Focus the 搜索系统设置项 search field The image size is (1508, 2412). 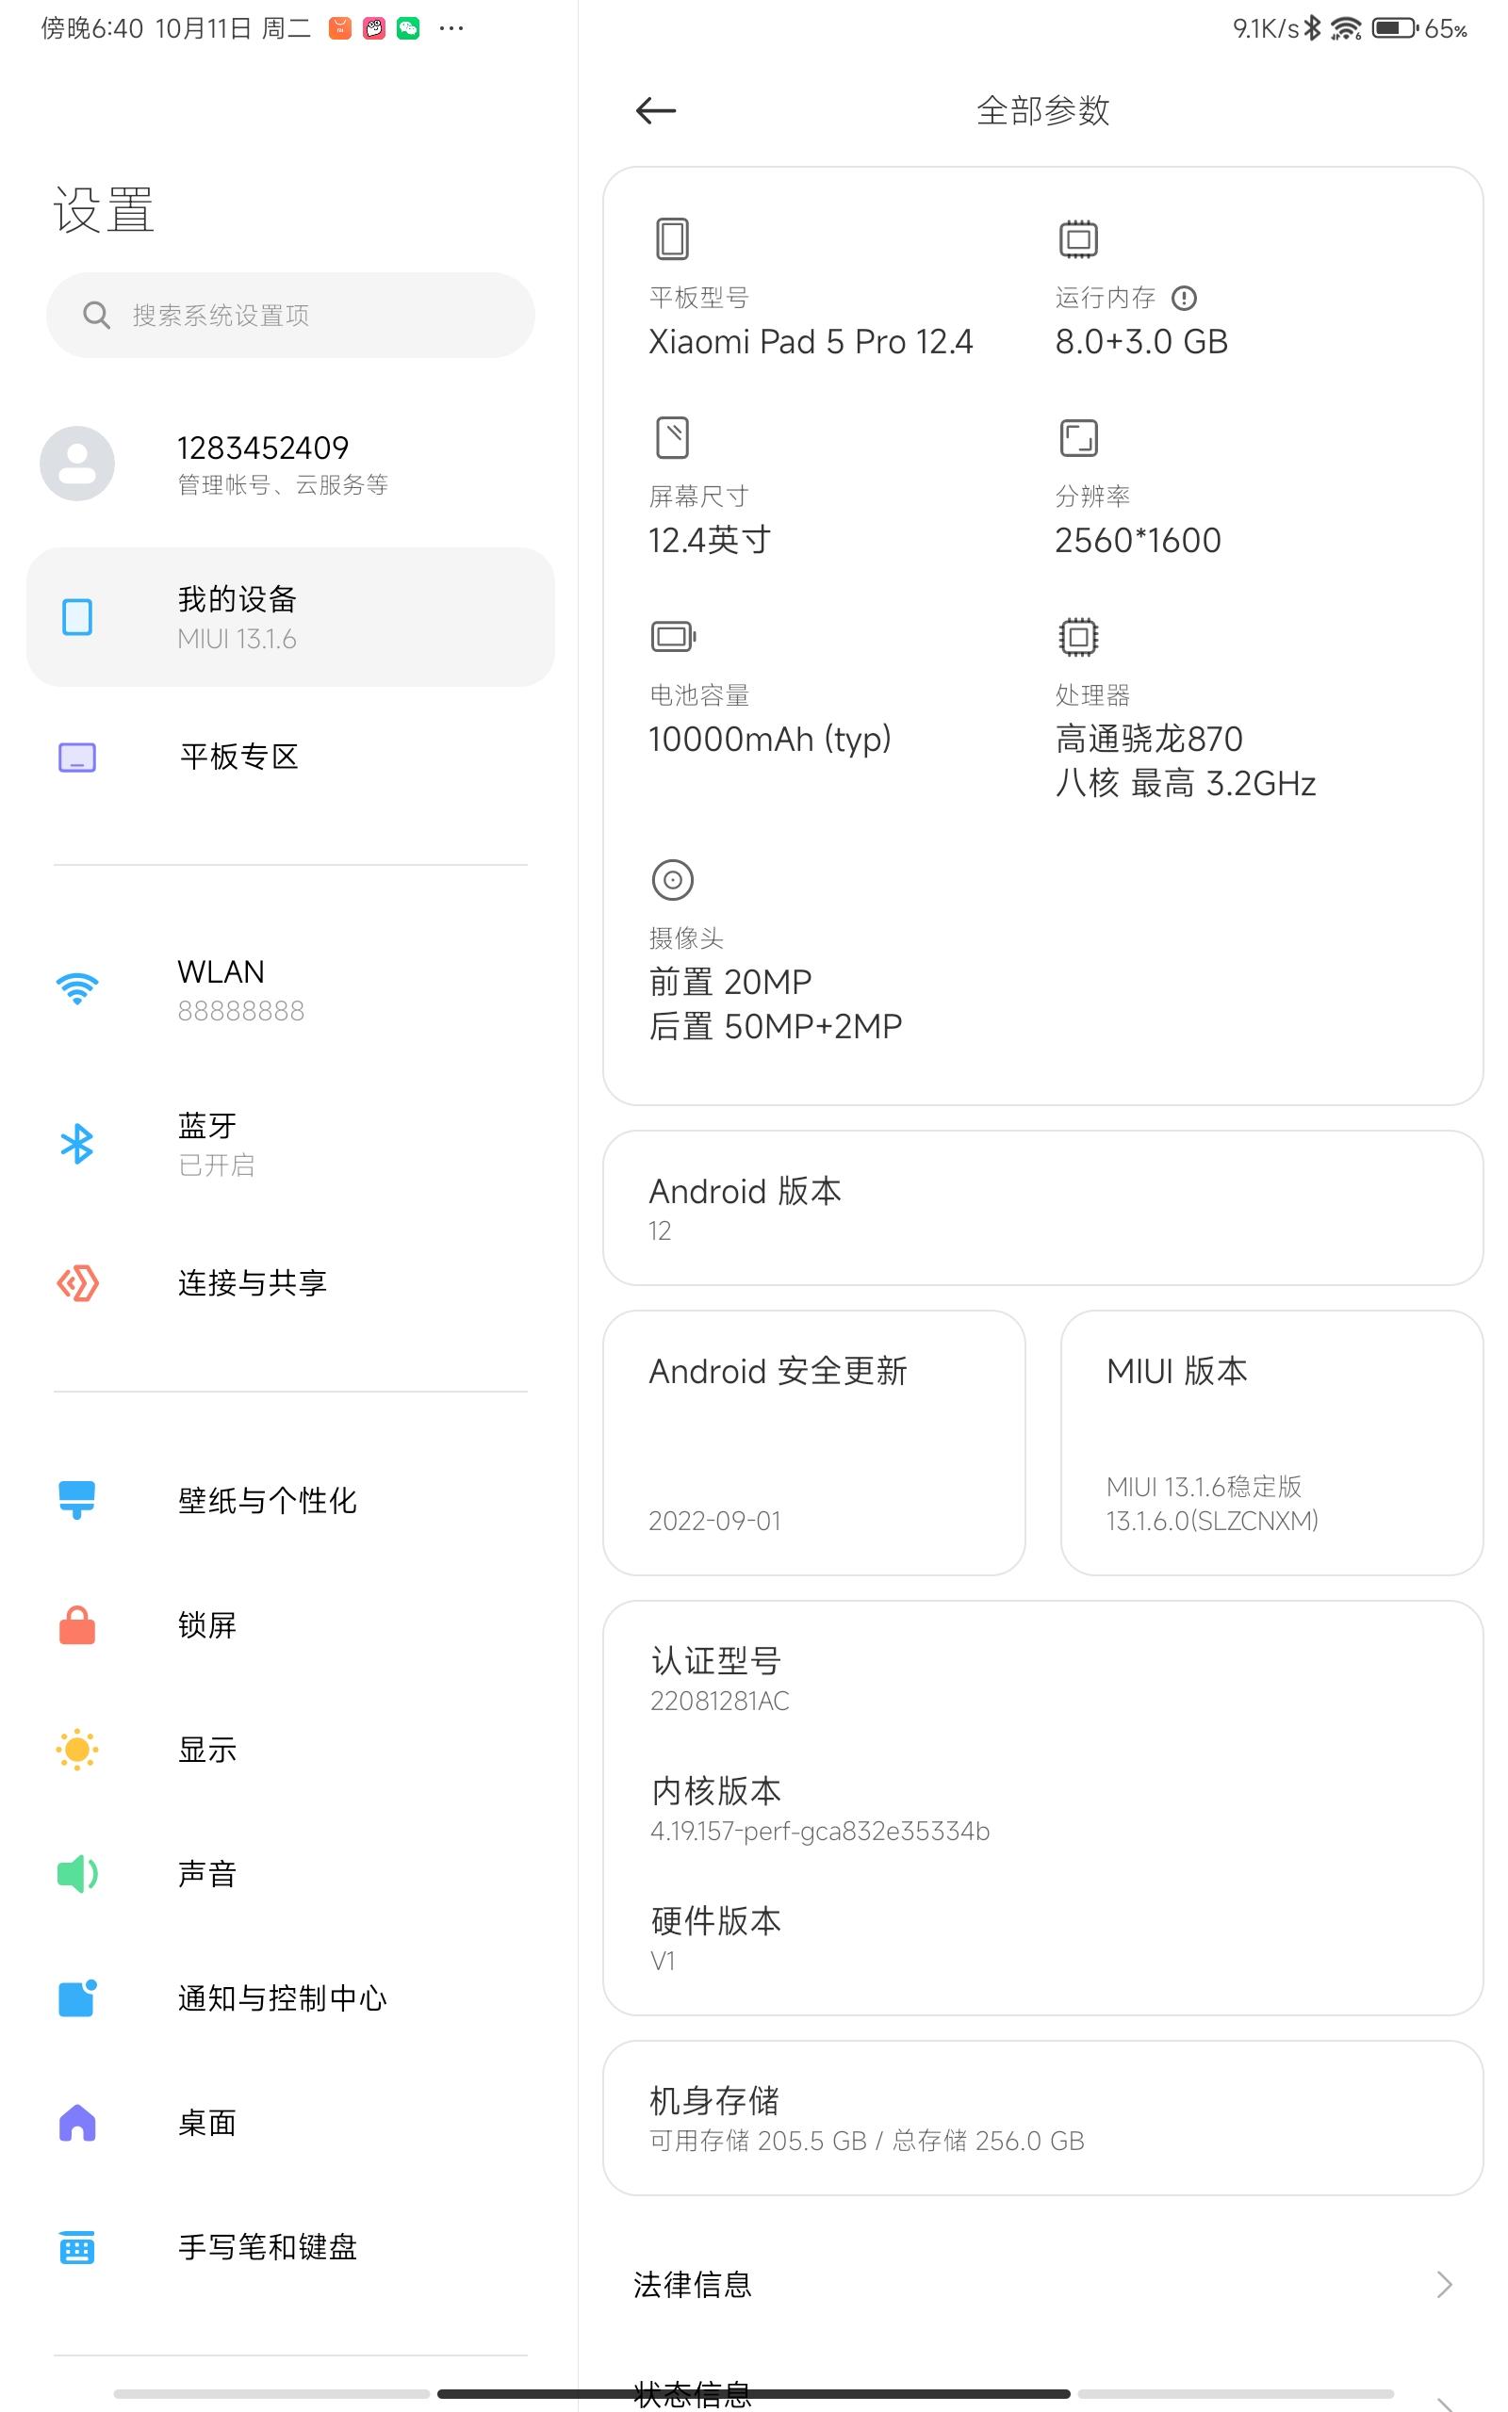[290, 315]
